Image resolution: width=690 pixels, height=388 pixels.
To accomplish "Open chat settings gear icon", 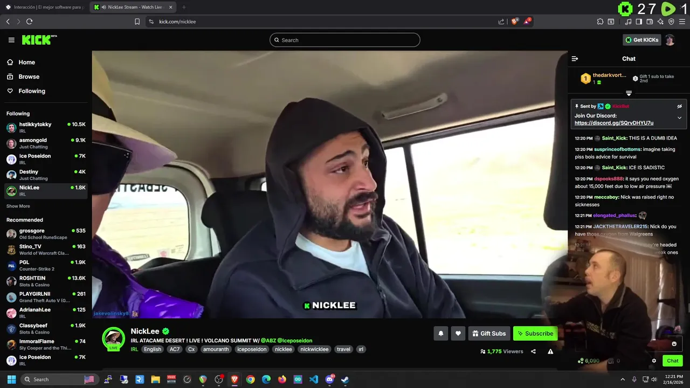I will [654, 361].
